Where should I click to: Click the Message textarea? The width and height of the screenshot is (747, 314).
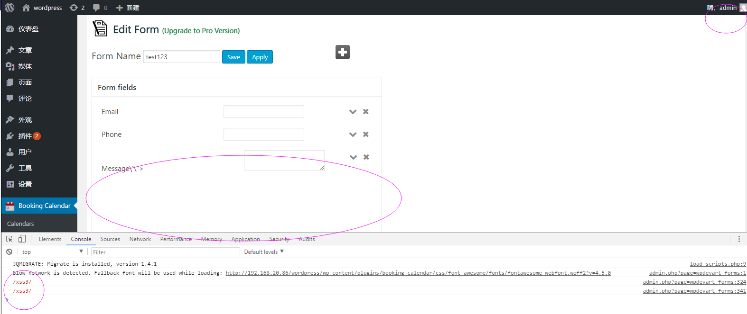(284, 161)
